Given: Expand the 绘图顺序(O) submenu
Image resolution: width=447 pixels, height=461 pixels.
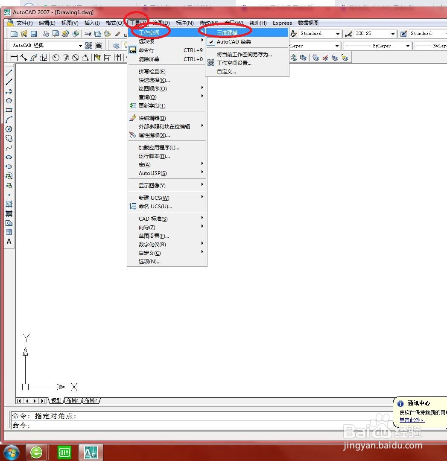Looking at the screenshot, I should click(167, 88).
